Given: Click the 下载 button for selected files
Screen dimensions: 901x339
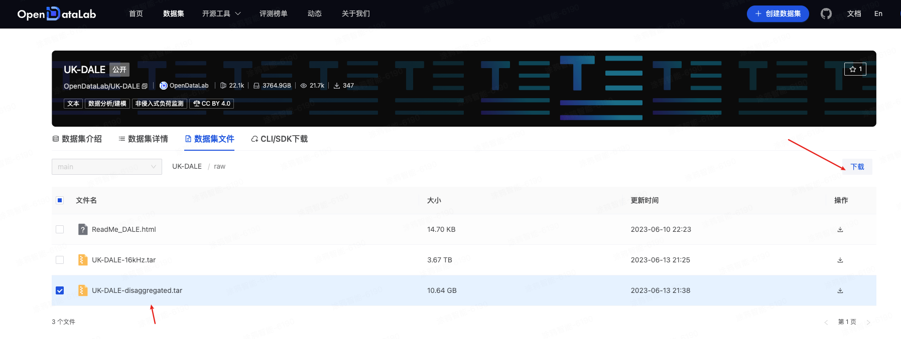Looking at the screenshot, I should (857, 167).
